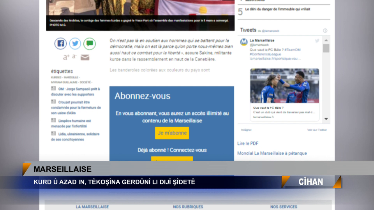The image size is (374, 210).
Task: Open the lamarseillaise.fr/sports link in tweet
Action: pos(275,59)
